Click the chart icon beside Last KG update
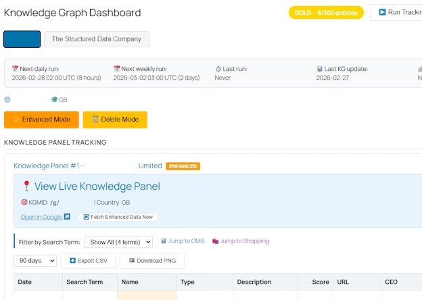This screenshot has height=300, width=422. point(320,69)
